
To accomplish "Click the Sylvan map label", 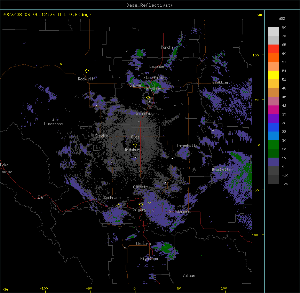I will point(136,85).
